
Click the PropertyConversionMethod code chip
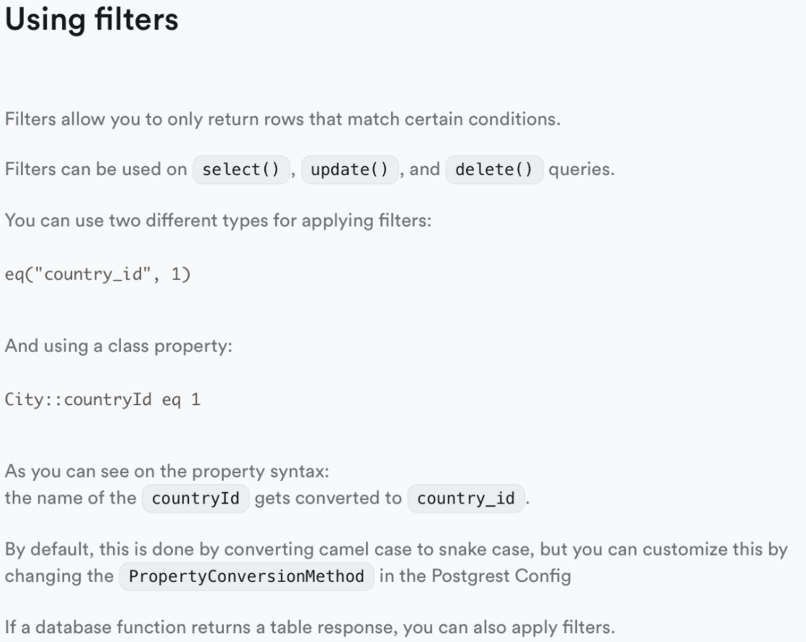(x=247, y=576)
